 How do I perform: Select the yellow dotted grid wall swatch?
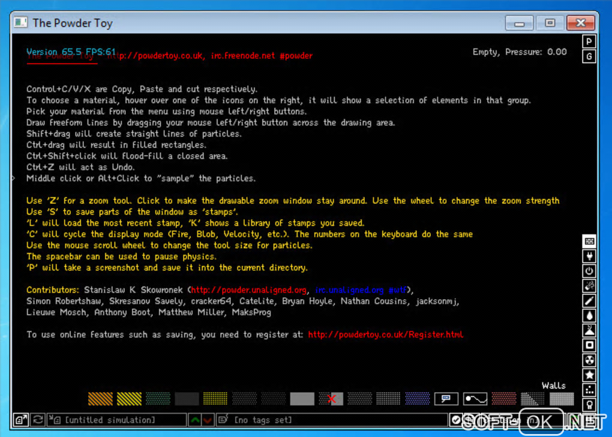coord(215,399)
